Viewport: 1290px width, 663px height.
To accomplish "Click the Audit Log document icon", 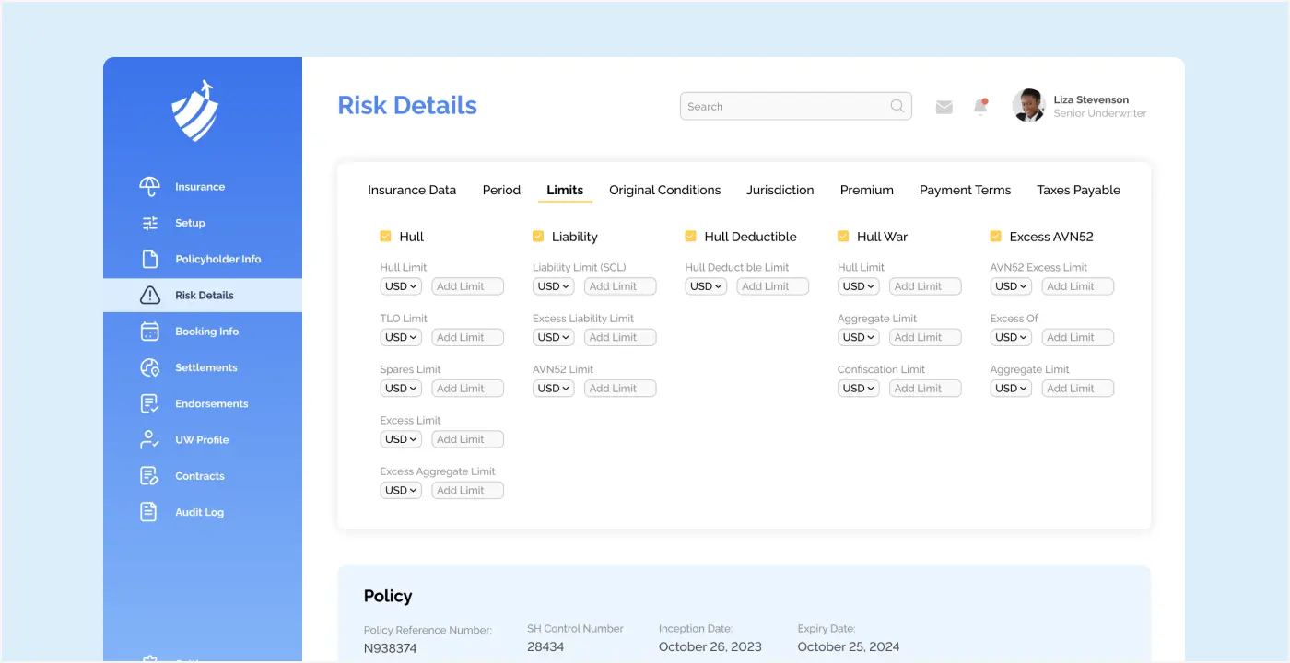I will click(149, 512).
